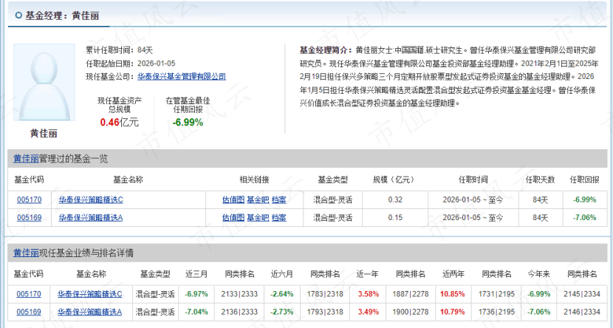This screenshot has width=613, height=328.
Task: Click 黄佳丽 link in 现任基金业绩与排名详情 header
Action: pyautogui.click(x=26, y=253)
